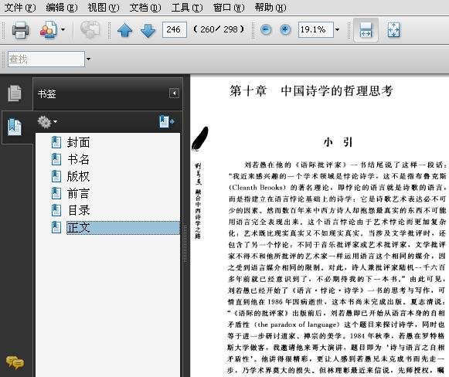Viewport: 449px width, 377px height.
Task: Open the 帮助(H) menu
Action: coord(270,8)
